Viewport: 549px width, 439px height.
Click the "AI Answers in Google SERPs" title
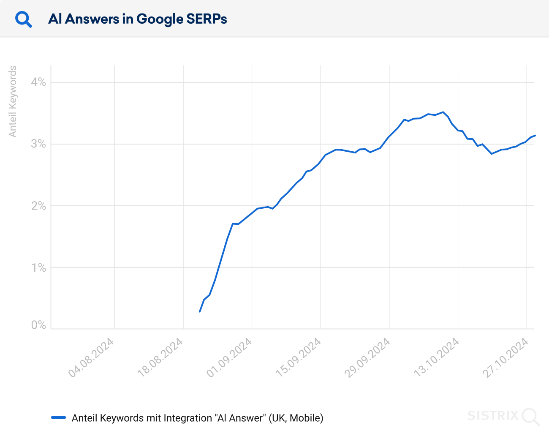138,19
